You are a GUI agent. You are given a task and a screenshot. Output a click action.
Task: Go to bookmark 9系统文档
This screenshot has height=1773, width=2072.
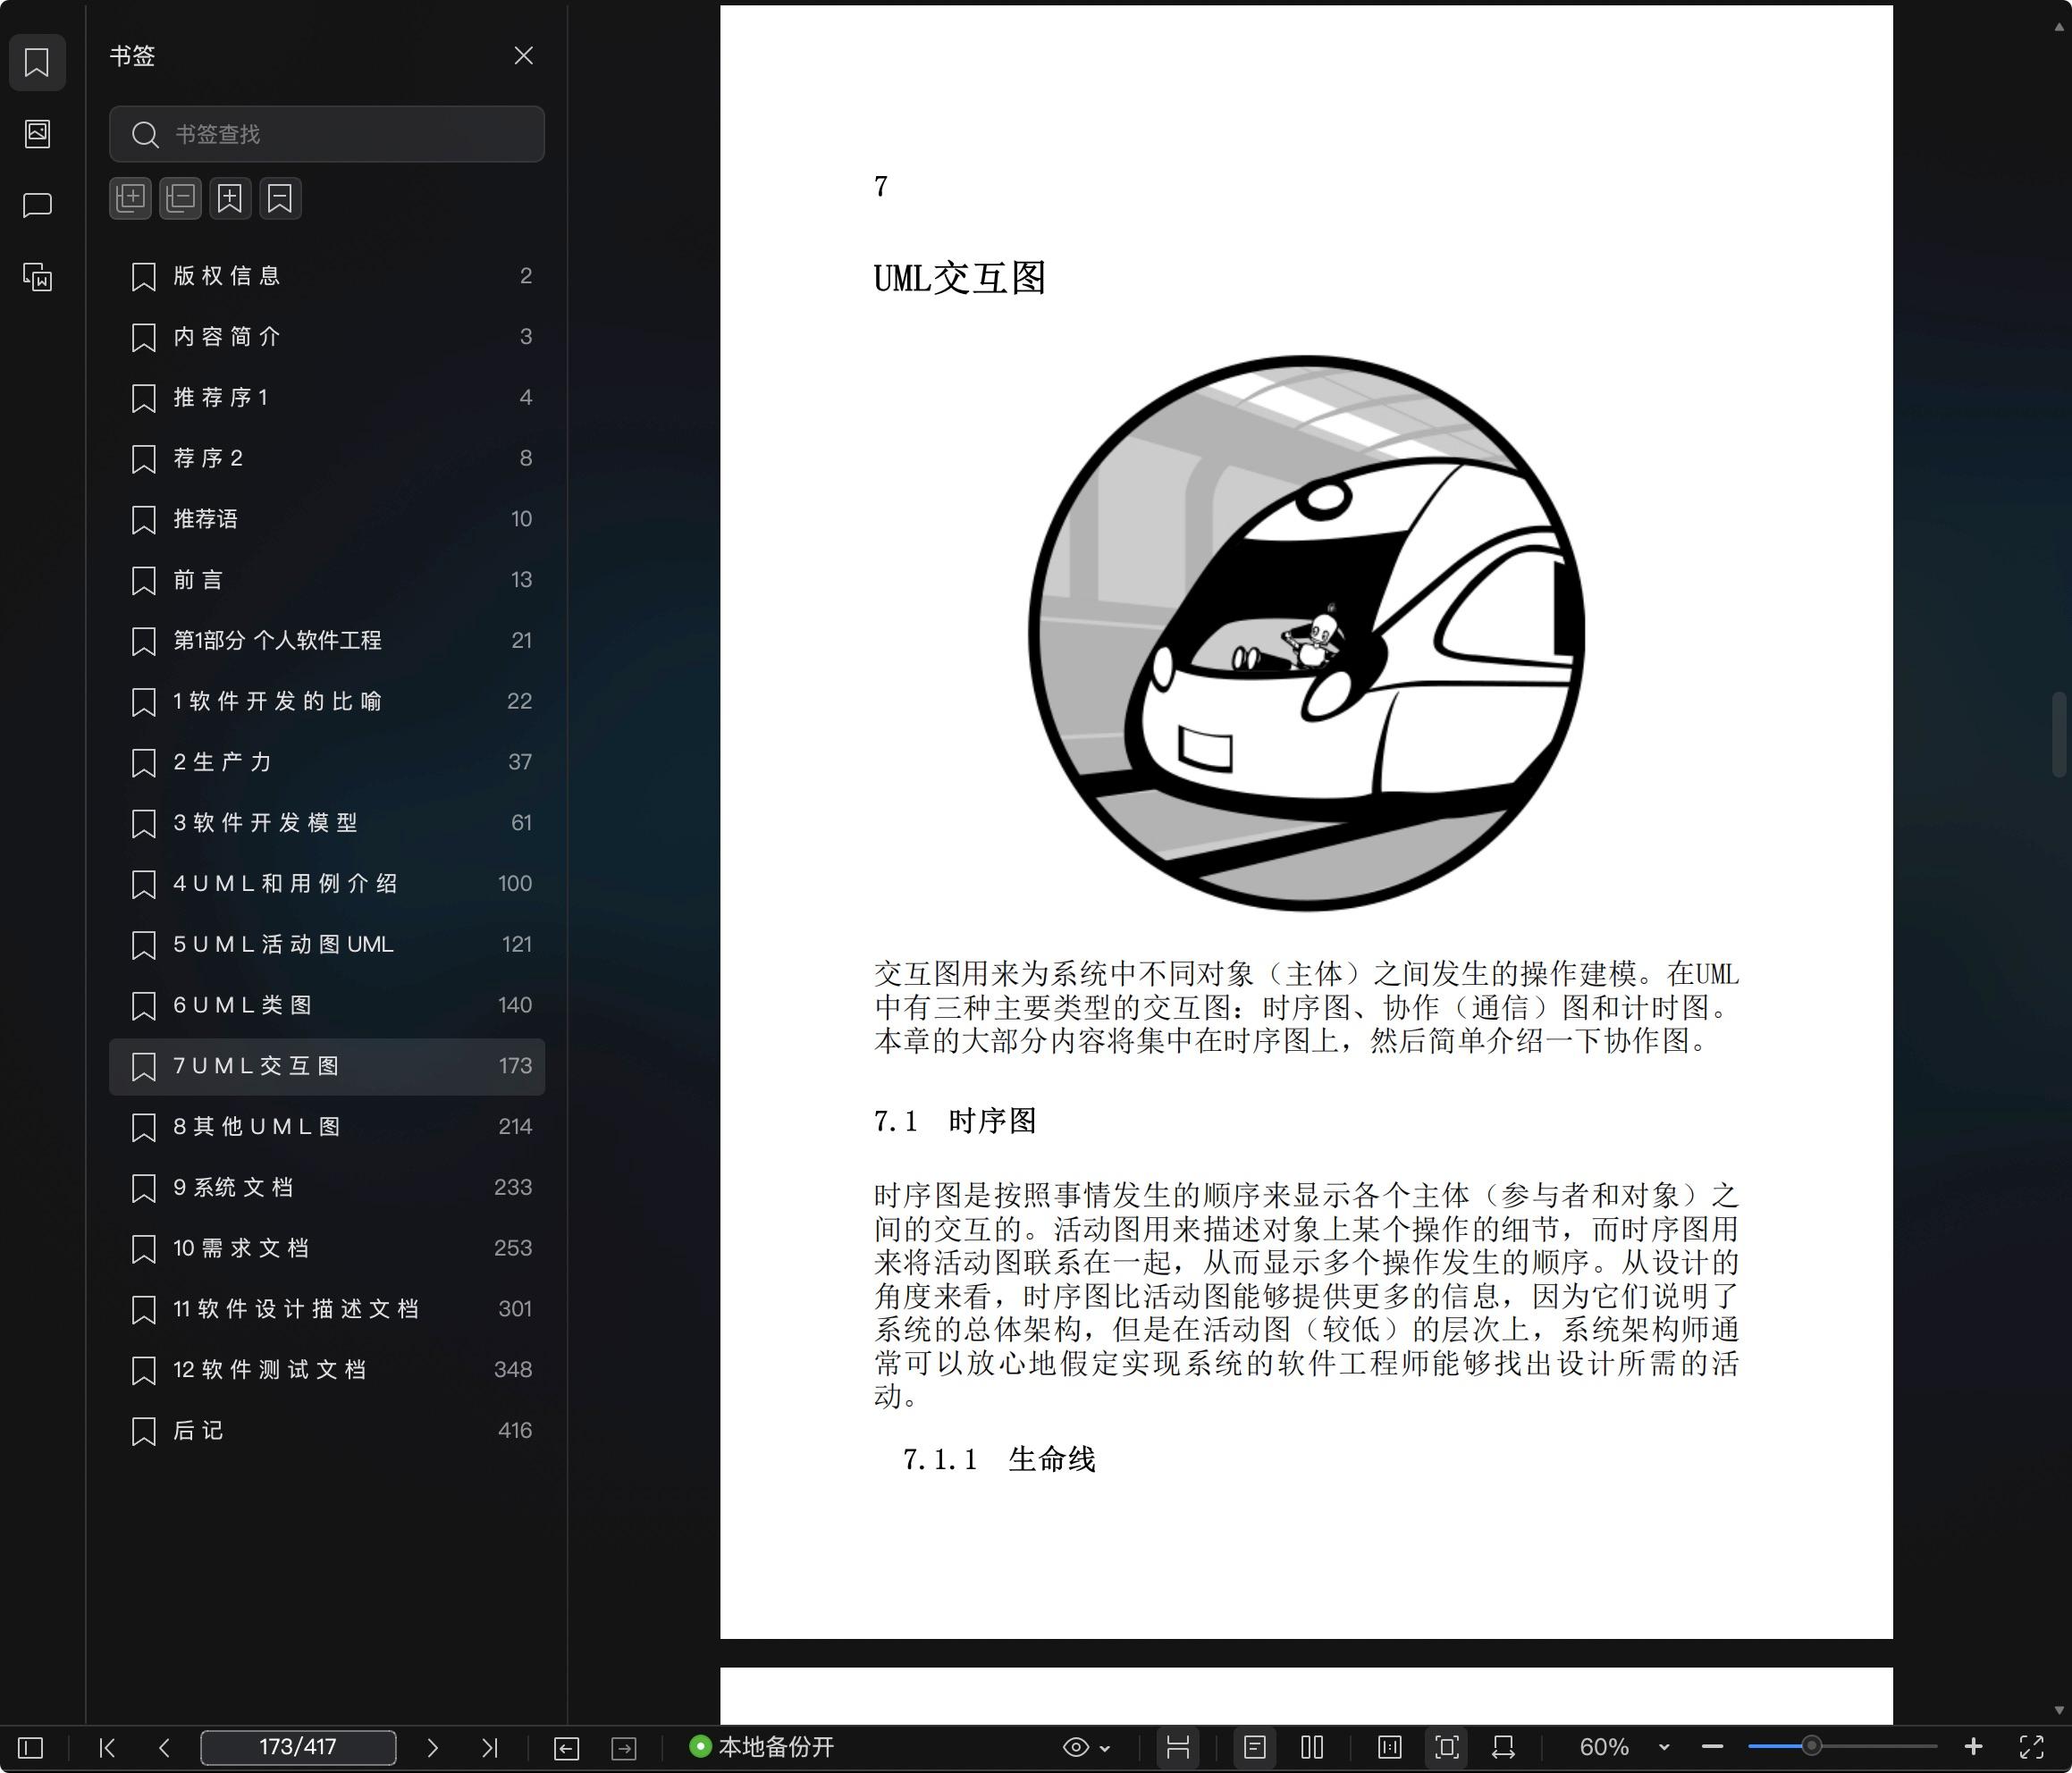click(327, 1187)
